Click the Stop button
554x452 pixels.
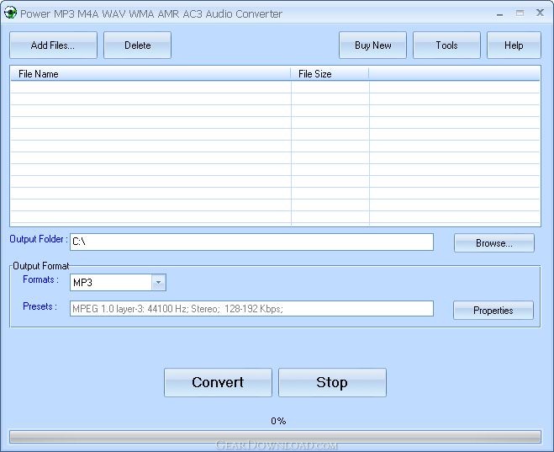point(332,382)
